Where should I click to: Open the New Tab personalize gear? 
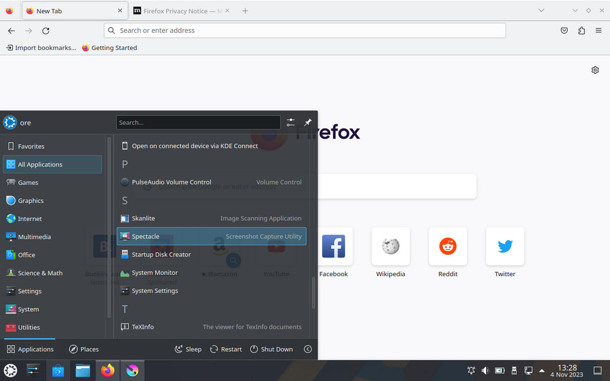click(595, 70)
